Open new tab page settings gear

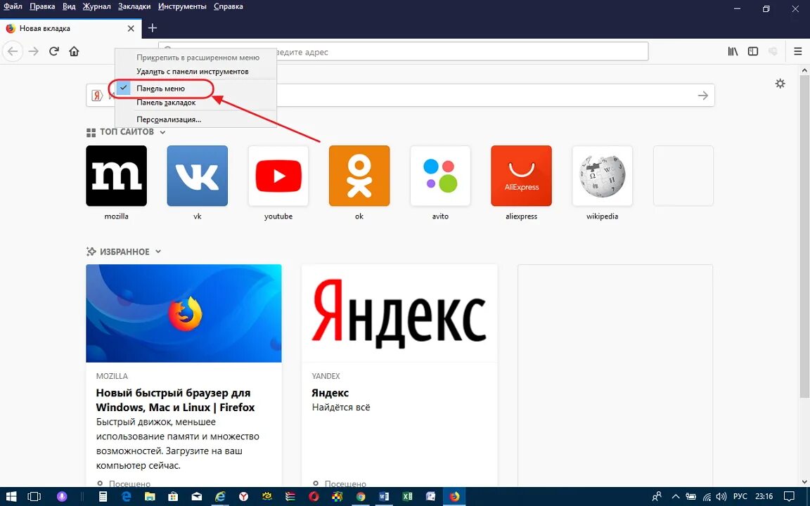click(x=780, y=83)
